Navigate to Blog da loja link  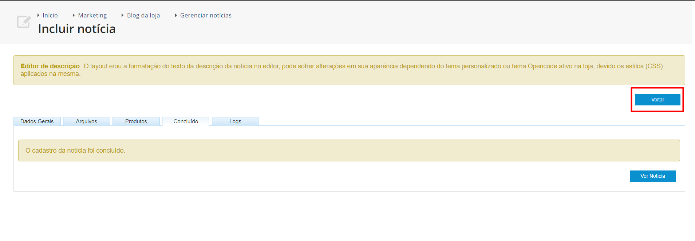tap(143, 15)
